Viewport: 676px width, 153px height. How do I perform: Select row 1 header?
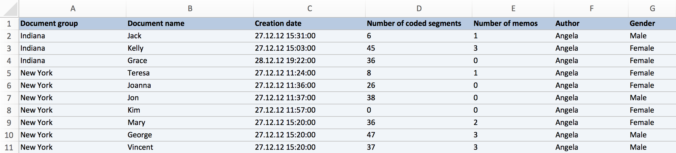pos(9,24)
